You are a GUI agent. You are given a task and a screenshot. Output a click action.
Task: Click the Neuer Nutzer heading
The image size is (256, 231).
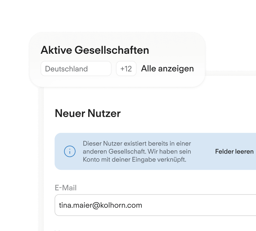88,113
